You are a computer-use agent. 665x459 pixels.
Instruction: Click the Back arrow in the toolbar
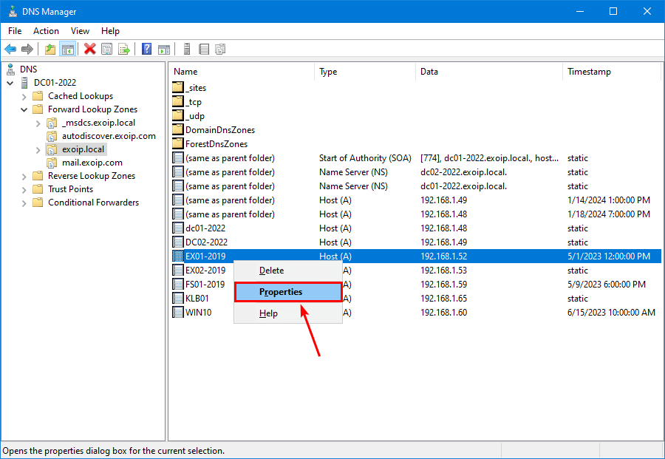10,50
